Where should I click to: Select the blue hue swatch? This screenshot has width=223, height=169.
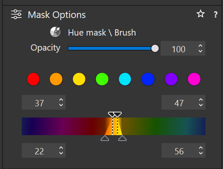(148, 79)
